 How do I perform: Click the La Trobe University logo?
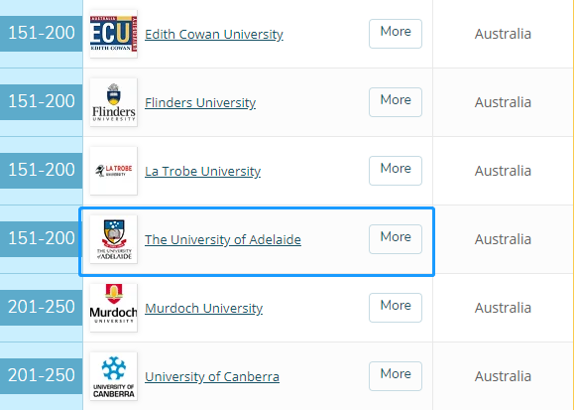(x=113, y=171)
